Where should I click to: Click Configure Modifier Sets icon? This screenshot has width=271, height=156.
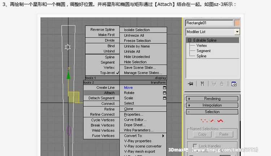click(234, 84)
